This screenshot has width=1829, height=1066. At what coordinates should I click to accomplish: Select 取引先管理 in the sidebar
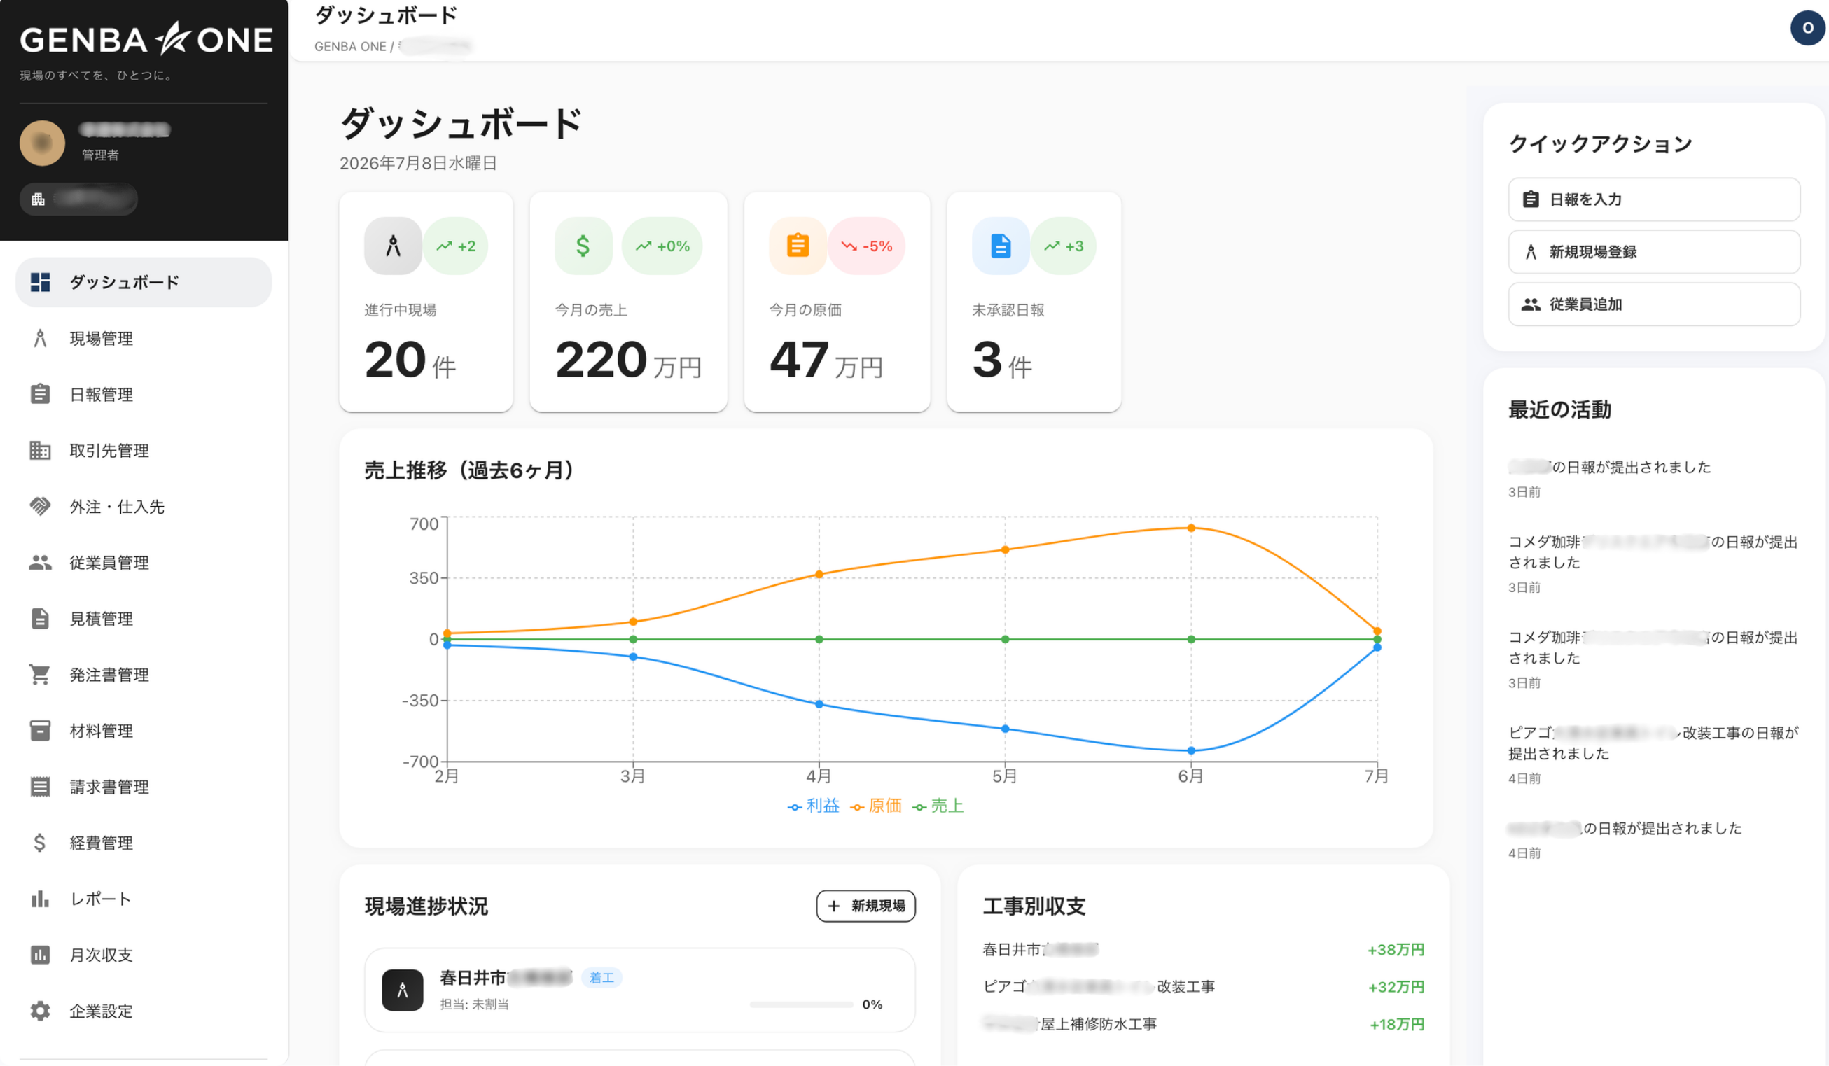point(143,451)
